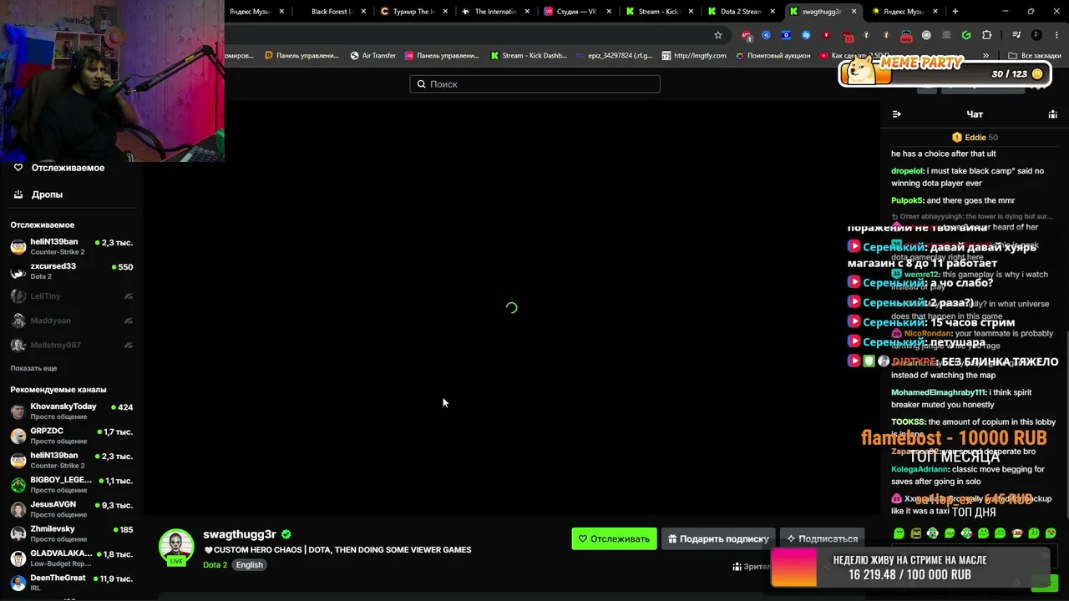The image size is (1069, 601).
Task: Click JesusAVGN's avatar icon
Action: pyautogui.click(x=18, y=509)
